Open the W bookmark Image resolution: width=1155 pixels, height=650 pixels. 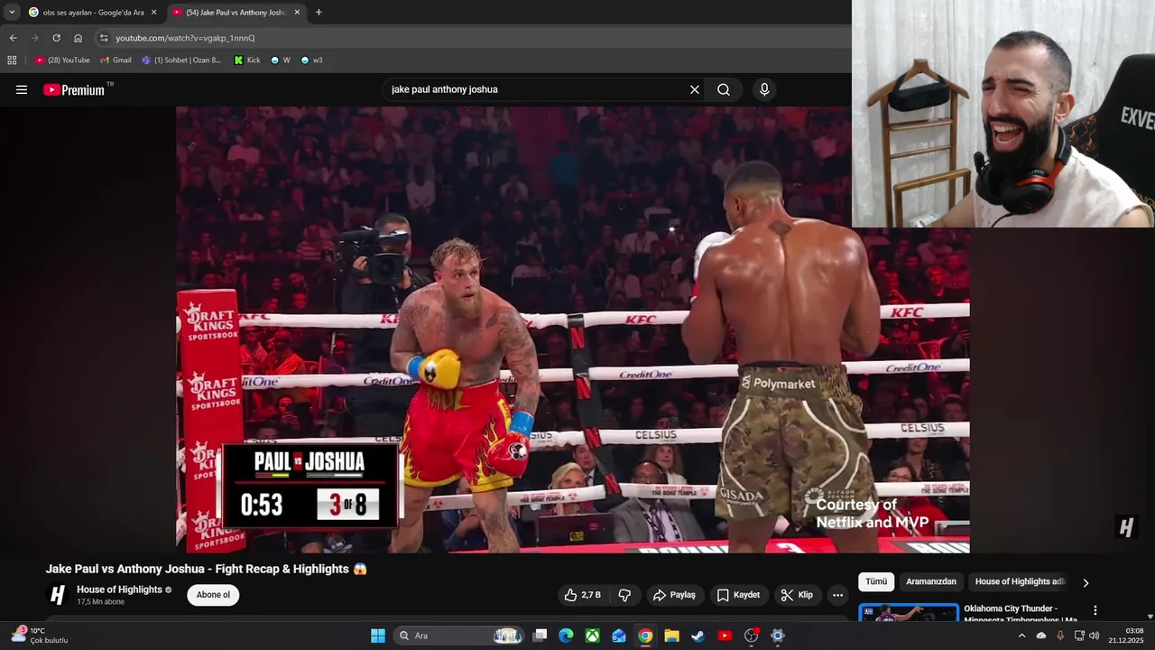[281, 60]
